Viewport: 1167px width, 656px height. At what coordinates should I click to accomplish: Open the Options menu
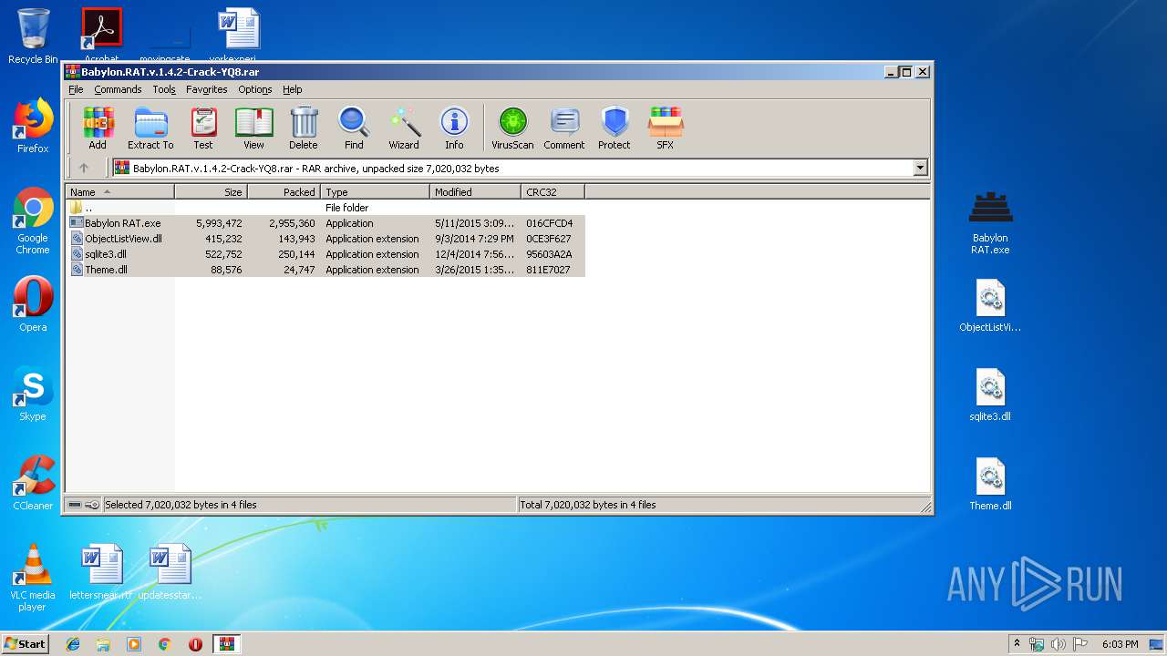pos(255,89)
